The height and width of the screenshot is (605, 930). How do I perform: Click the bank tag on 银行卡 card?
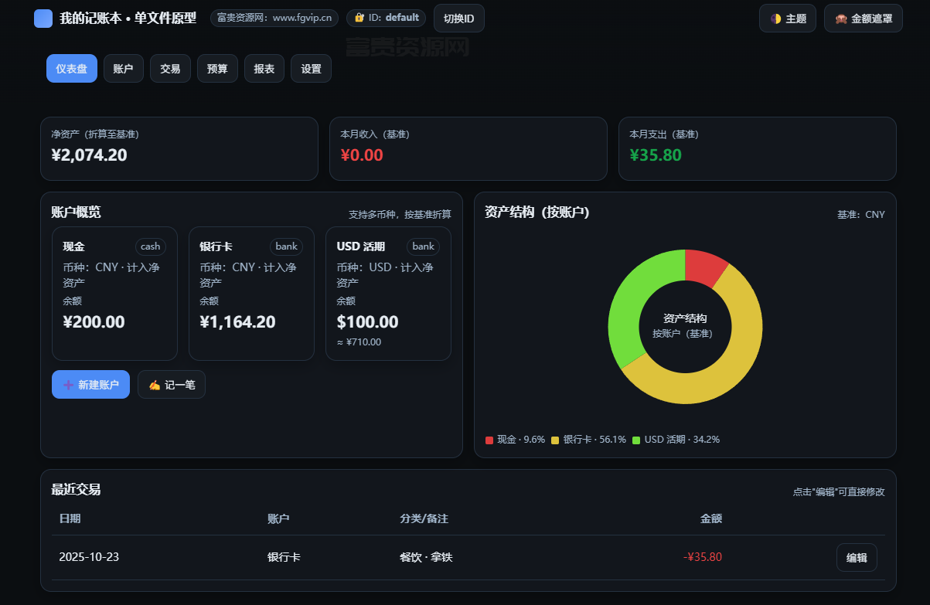[287, 246]
